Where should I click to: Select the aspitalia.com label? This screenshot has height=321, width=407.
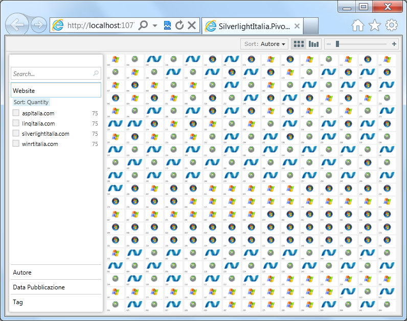click(38, 113)
